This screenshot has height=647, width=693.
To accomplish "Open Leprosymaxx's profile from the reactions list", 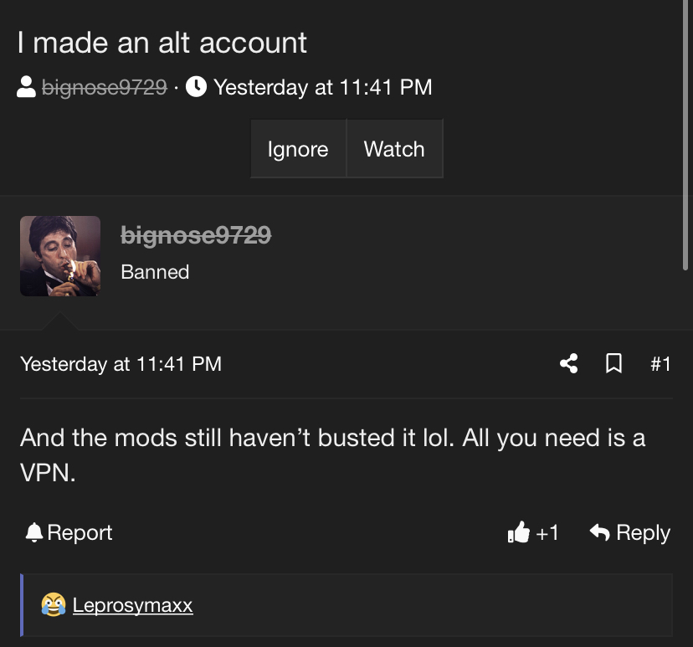I will (x=132, y=605).
